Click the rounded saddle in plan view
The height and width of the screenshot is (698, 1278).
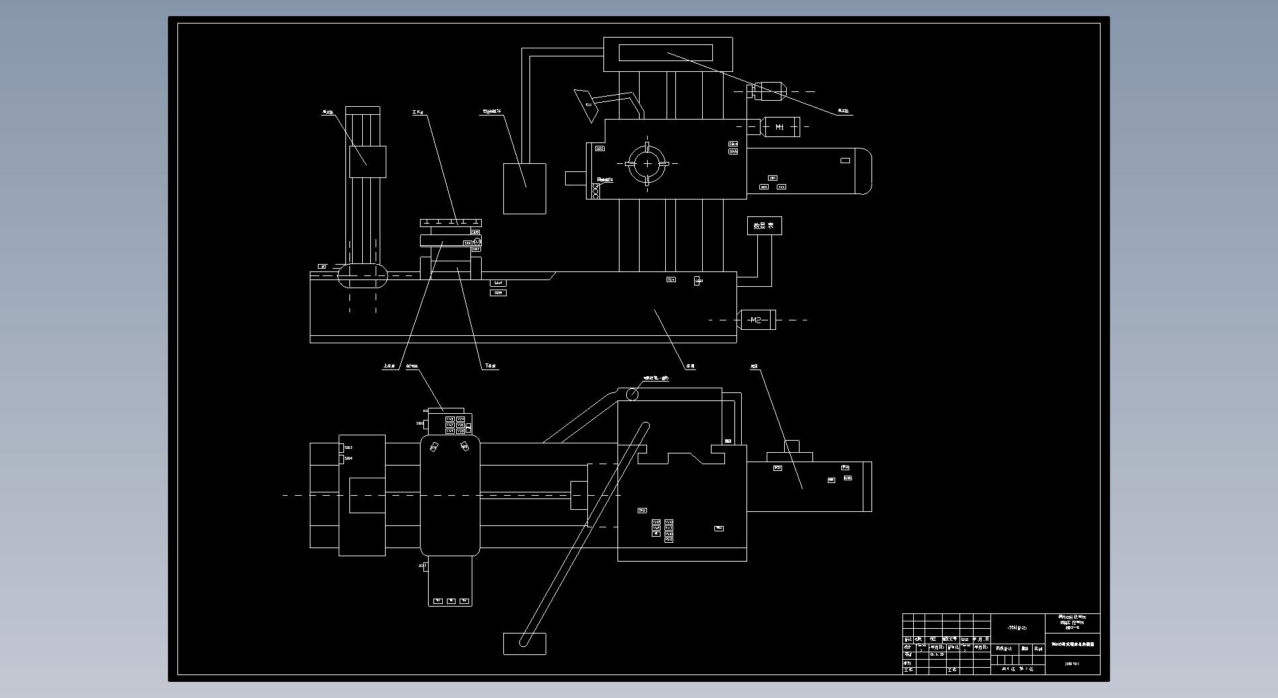(x=450, y=495)
